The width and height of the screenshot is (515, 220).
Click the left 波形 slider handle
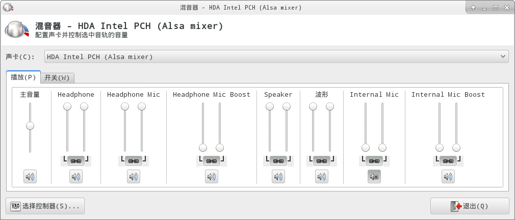pyautogui.click(x=313, y=106)
